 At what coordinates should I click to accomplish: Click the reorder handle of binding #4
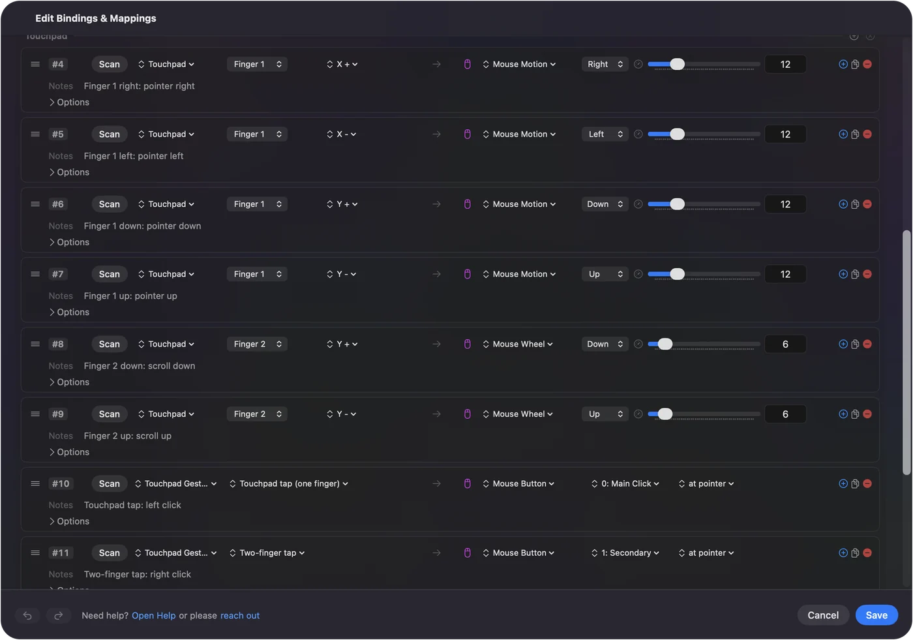(35, 64)
